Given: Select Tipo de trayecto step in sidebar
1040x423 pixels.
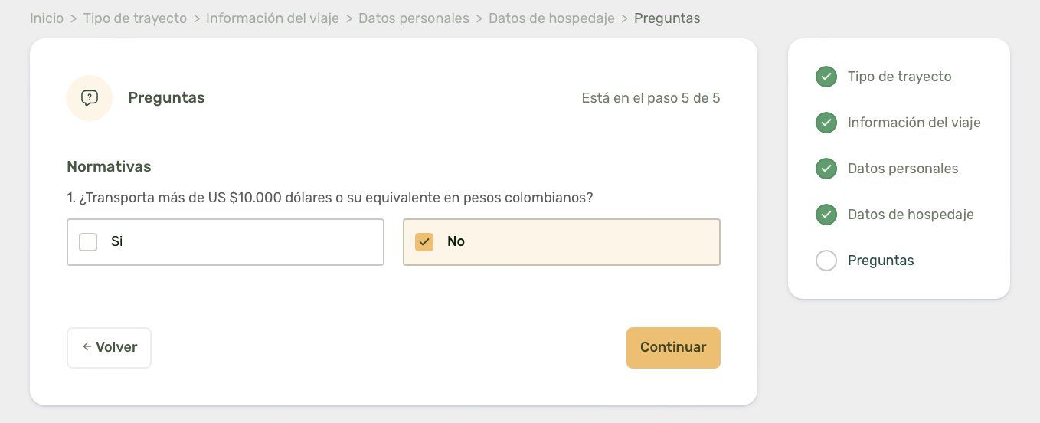Looking at the screenshot, I should (899, 77).
